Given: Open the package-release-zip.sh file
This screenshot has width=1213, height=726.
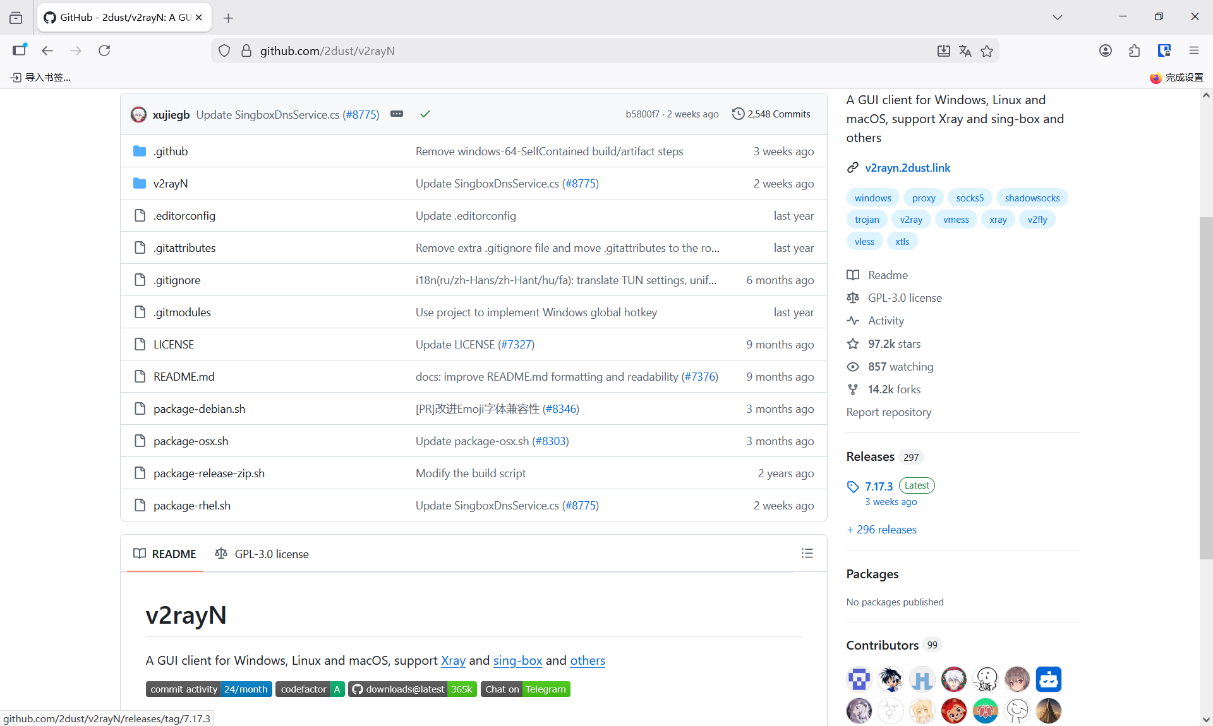Looking at the screenshot, I should pyautogui.click(x=209, y=473).
